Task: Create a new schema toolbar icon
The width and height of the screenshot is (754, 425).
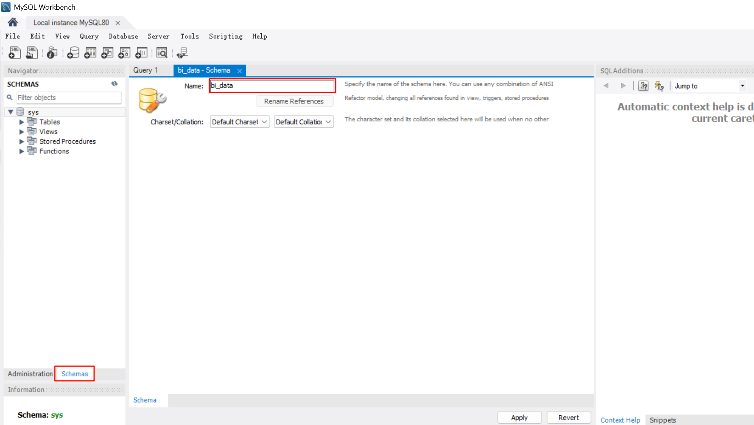Action: coord(73,53)
